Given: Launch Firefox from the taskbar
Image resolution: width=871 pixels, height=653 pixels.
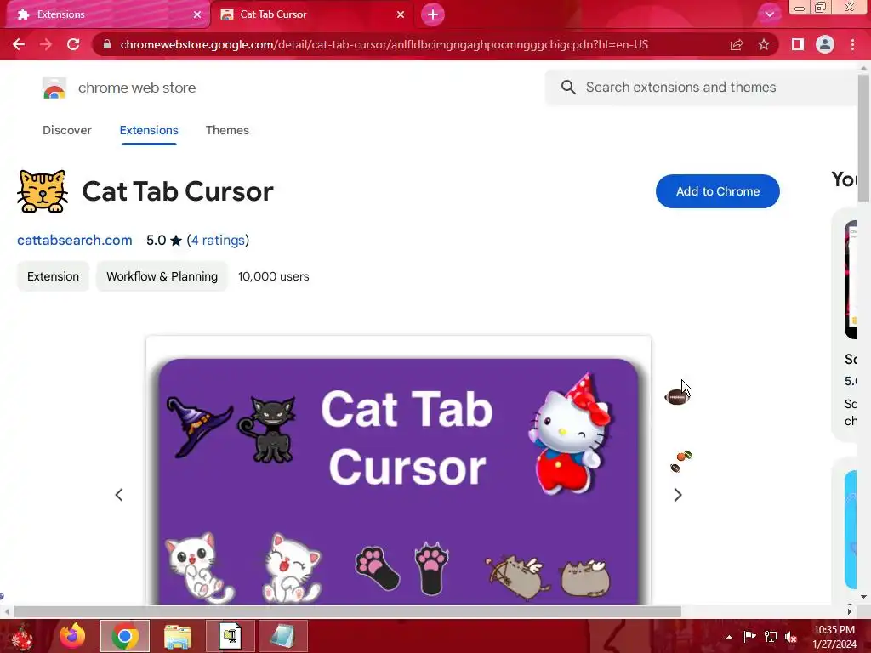Looking at the screenshot, I should 73,636.
